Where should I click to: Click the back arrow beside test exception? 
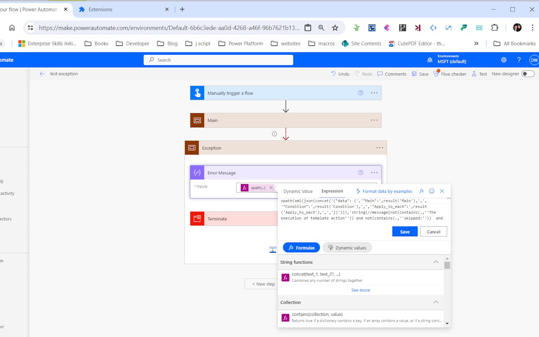point(42,74)
